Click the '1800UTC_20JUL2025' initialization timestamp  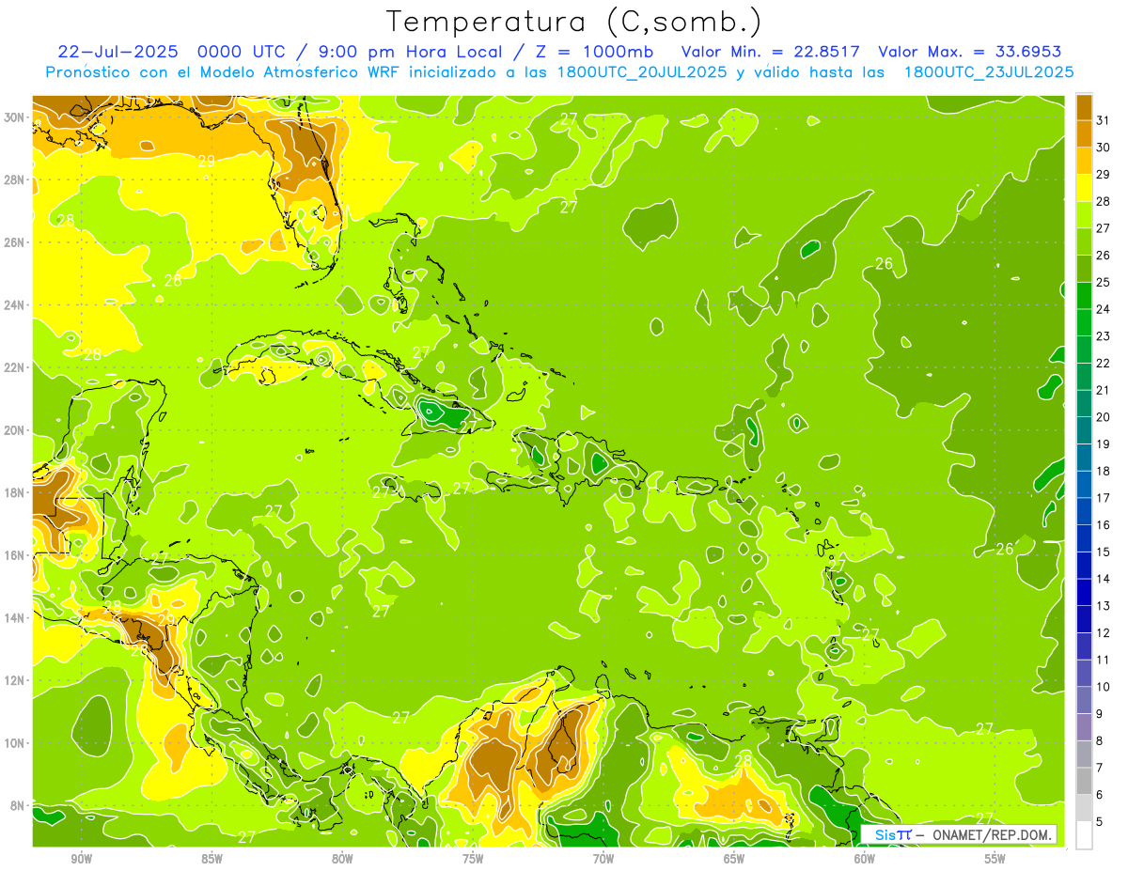click(641, 71)
